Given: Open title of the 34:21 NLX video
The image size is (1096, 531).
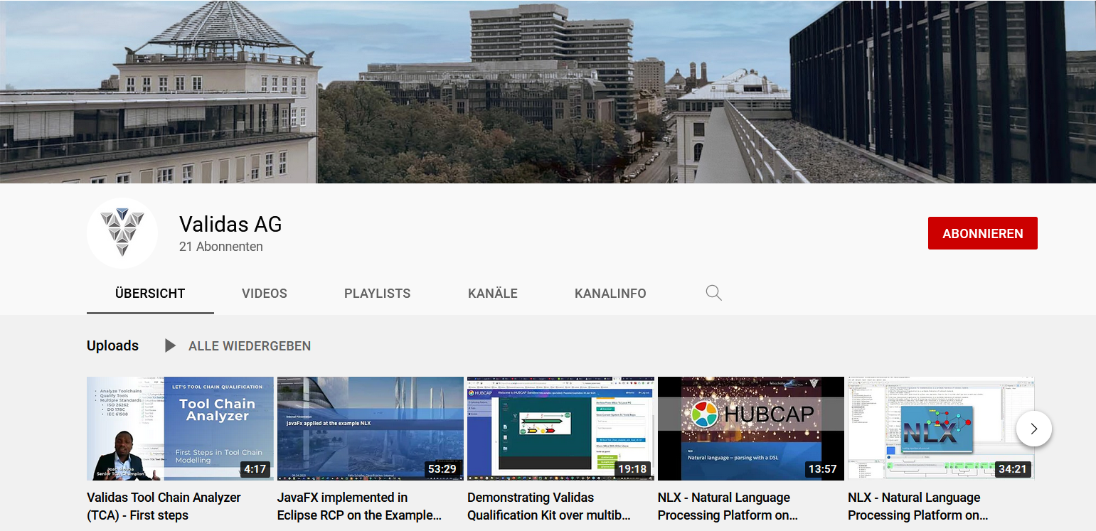Looking at the screenshot, I should click(918, 506).
